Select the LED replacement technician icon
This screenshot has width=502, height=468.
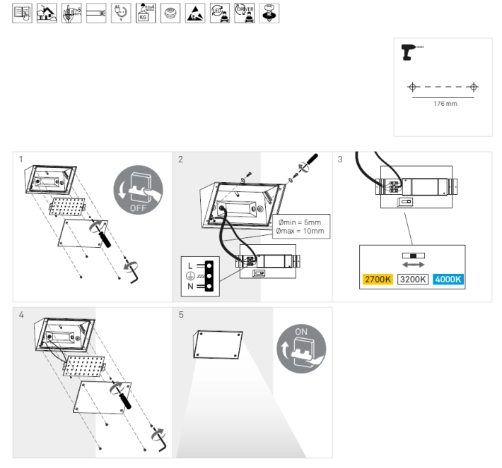pyautogui.click(x=220, y=13)
